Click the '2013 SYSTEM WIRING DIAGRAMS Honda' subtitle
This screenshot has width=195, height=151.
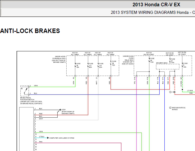(150, 12)
